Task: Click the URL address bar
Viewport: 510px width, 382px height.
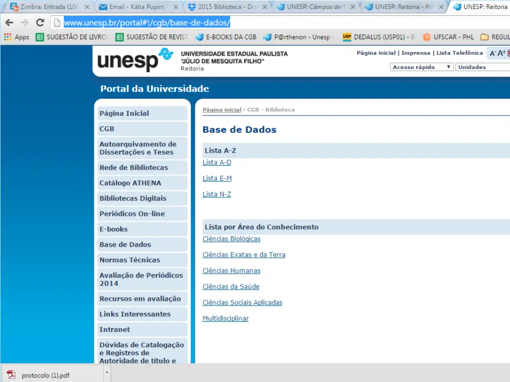Action: click(279, 23)
